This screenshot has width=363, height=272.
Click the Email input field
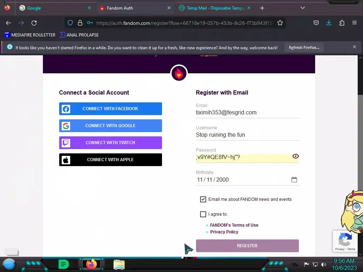(x=247, y=113)
